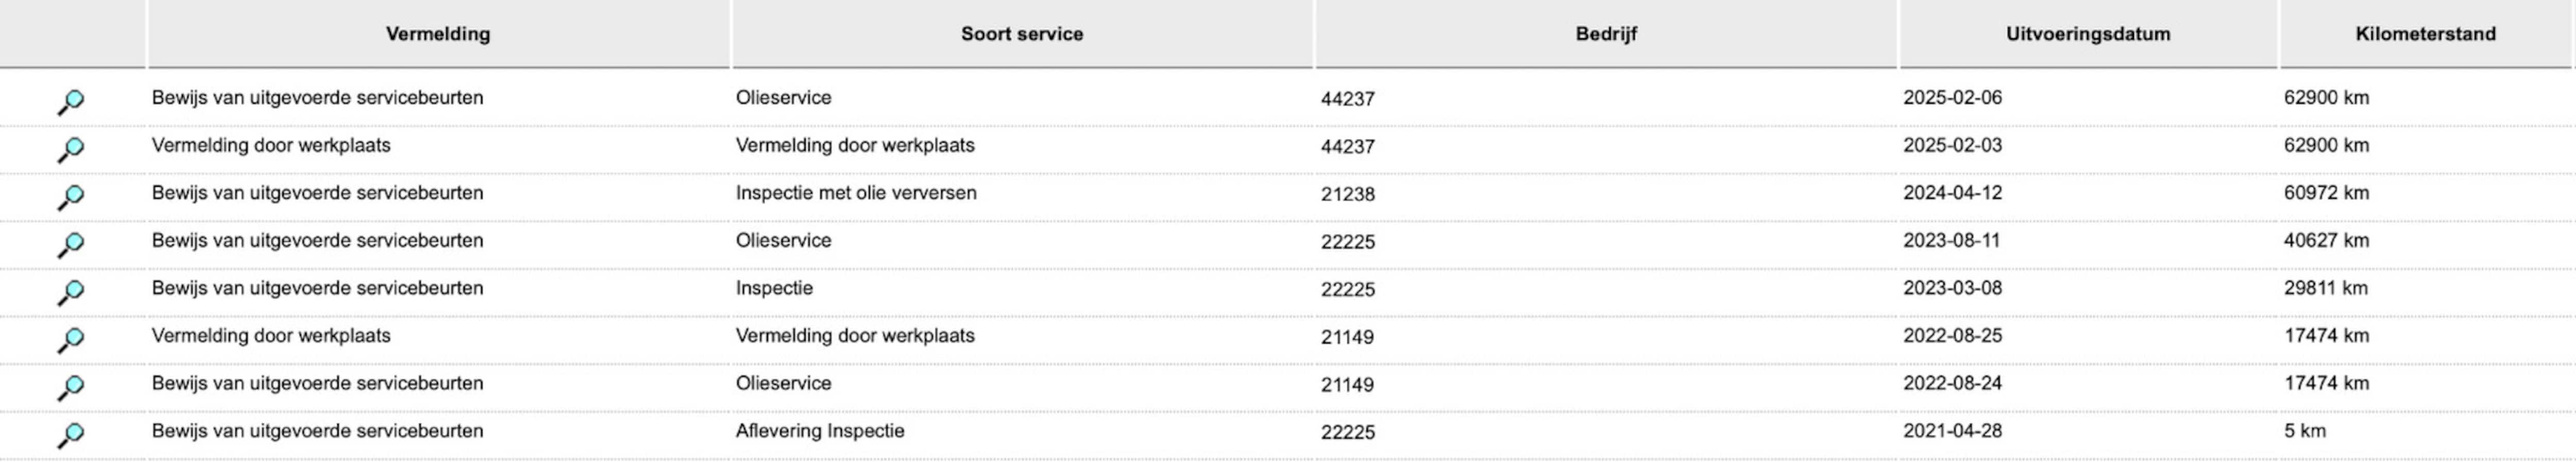View the Aflevering Inspectie record details
The width and height of the screenshot is (2576, 462).
click(70, 435)
